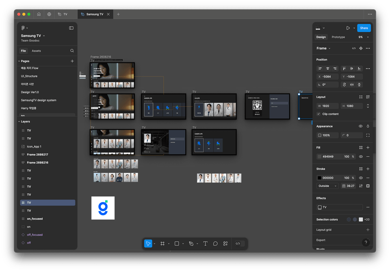The width and height of the screenshot is (390, 271).
Task: Open Stroke position Outside dropdown
Action: [327, 186]
